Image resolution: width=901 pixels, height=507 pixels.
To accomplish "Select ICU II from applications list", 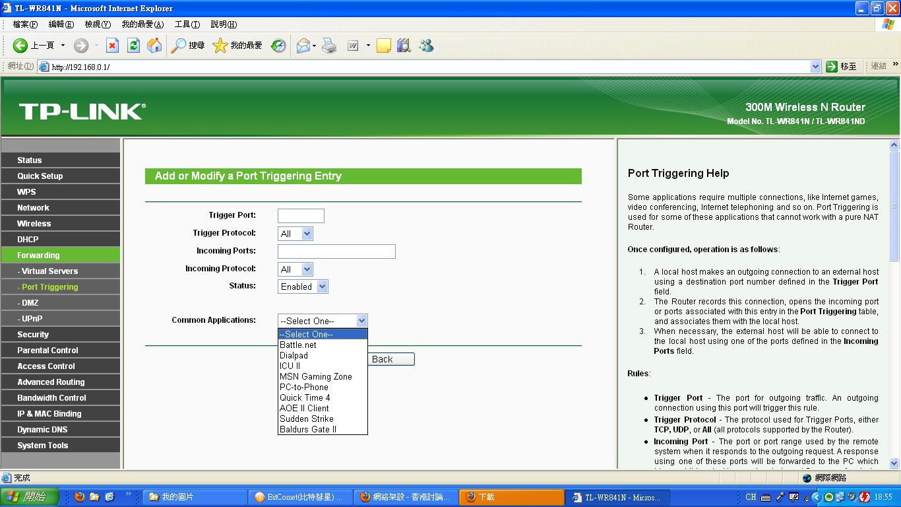I will (x=323, y=366).
